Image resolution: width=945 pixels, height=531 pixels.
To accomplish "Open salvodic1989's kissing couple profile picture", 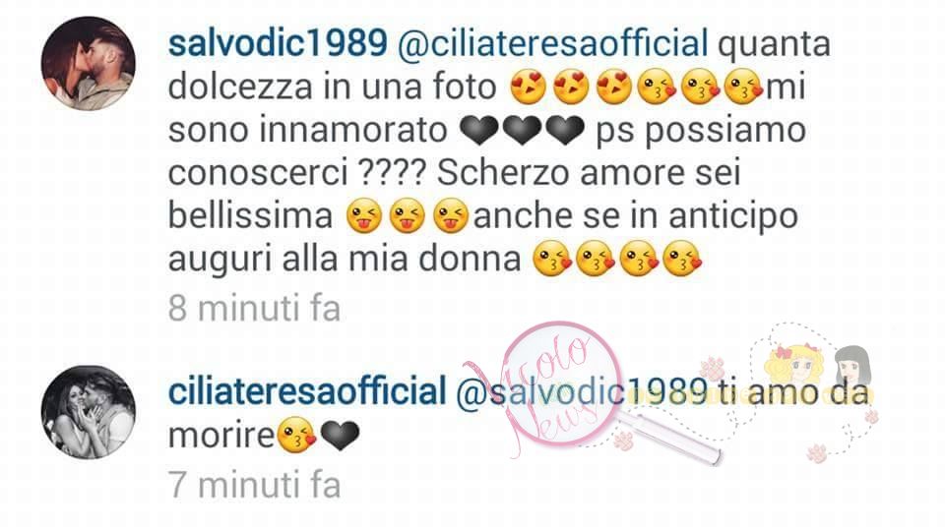I will pyautogui.click(x=89, y=63).
